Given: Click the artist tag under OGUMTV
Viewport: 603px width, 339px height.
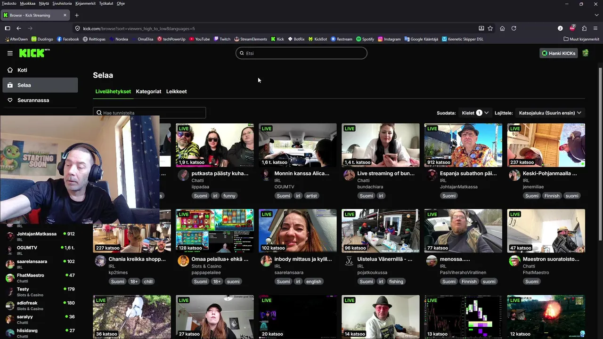Looking at the screenshot, I should 312,196.
